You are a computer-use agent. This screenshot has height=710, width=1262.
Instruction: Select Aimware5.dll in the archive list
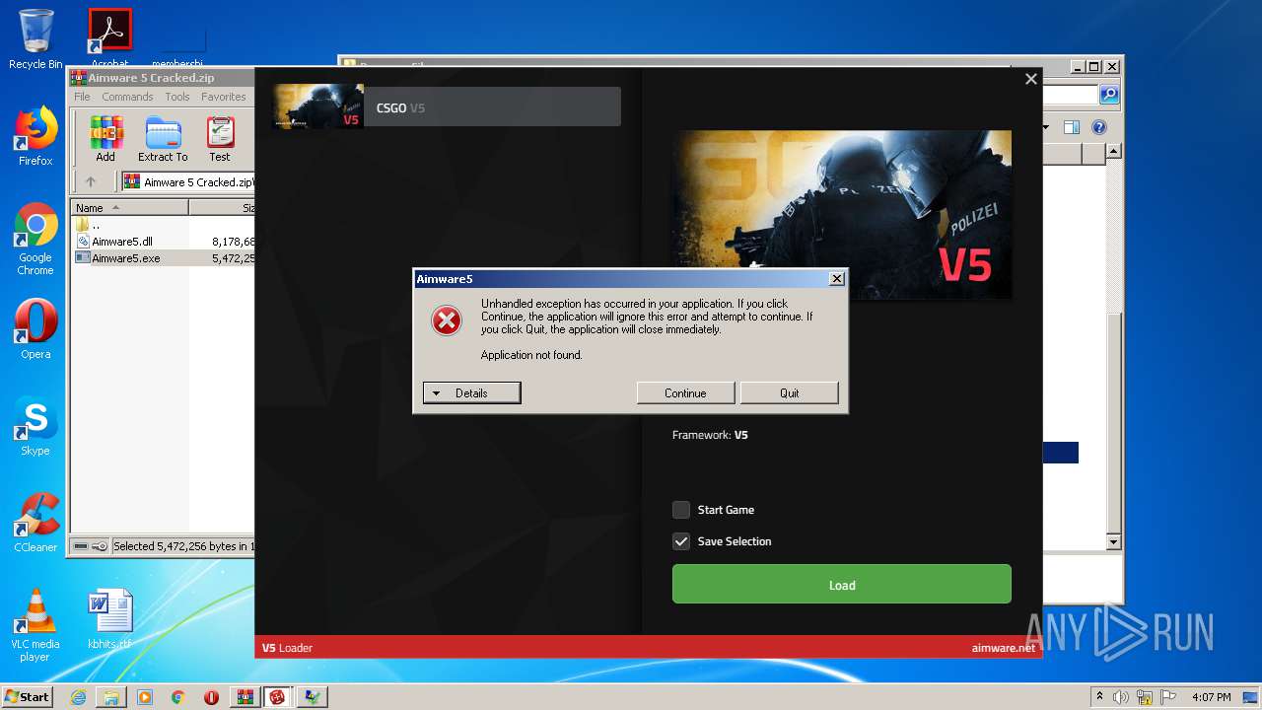tap(122, 241)
